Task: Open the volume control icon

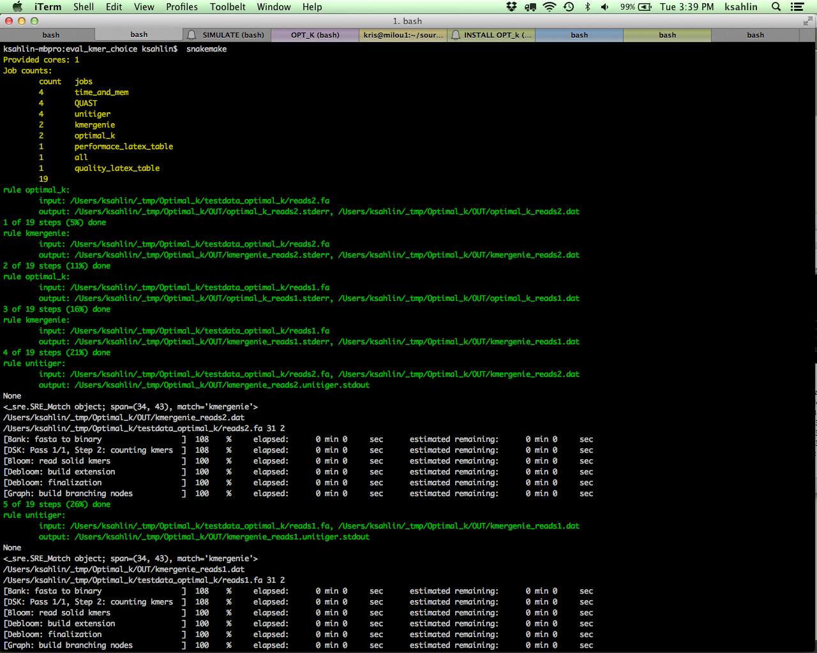Action: 604,6
